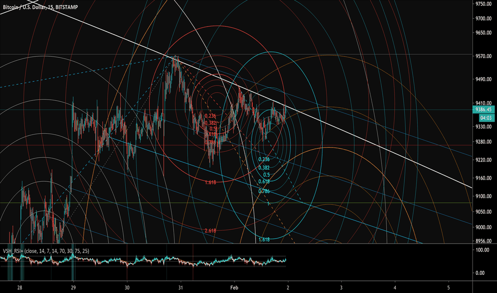
Task: Select the red 2.618 Fibonacci circle label
Action: coord(211,231)
